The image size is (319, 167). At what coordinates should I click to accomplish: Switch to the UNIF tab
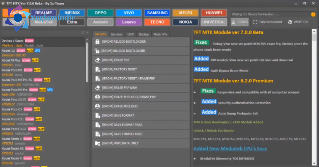[x=131, y=34]
